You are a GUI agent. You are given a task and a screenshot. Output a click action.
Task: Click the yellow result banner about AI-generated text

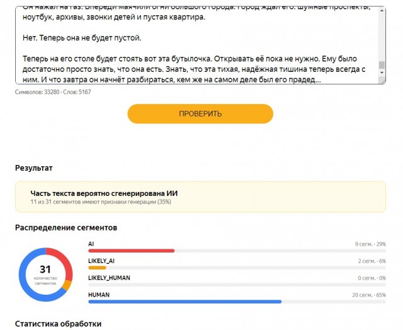coord(200,196)
